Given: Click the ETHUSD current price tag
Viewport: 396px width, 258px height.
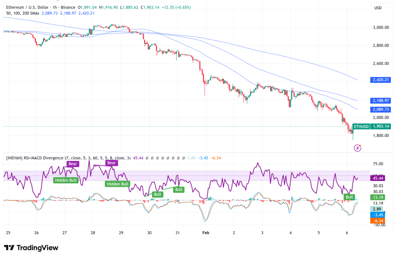Looking at the screenshot, I should click(361, 126).
